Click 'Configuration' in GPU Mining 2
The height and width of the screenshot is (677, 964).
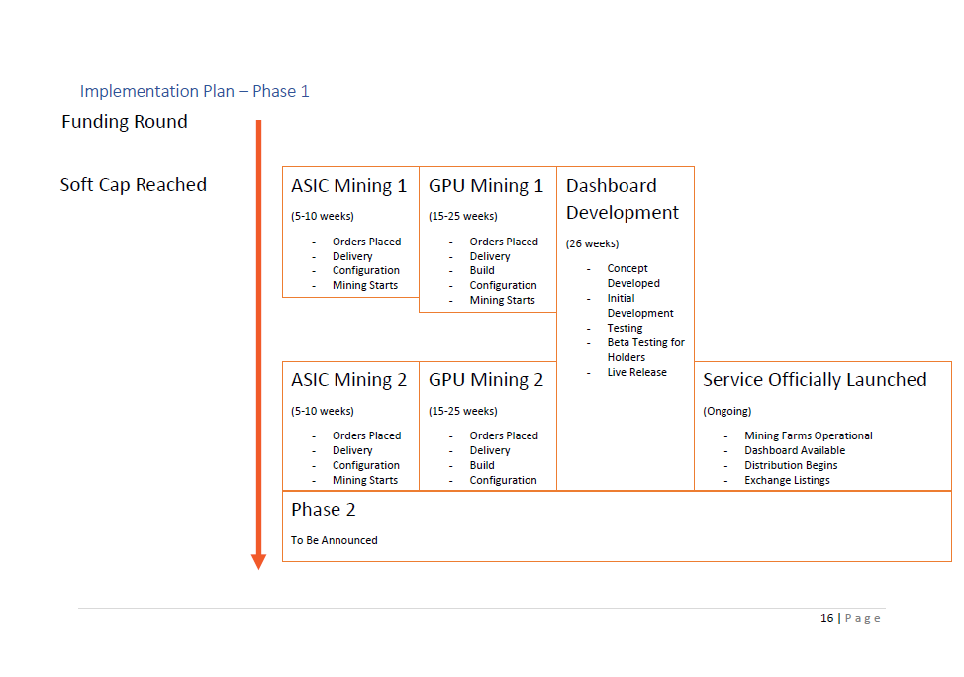[503, 480]
